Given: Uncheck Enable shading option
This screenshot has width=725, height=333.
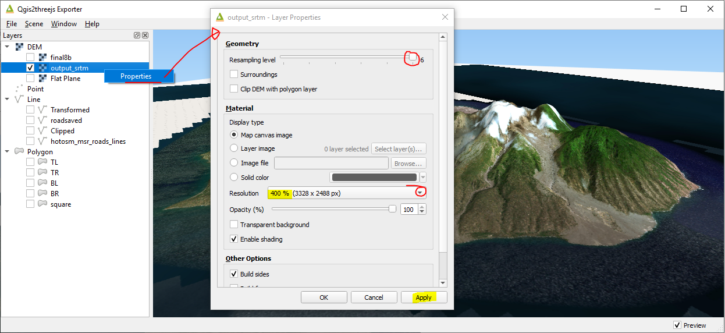Looking at the screenshot, I should coord(234,239).
